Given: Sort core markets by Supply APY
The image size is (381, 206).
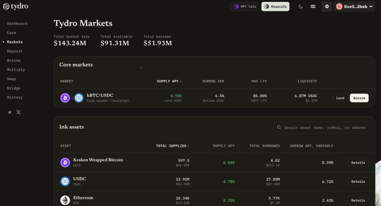Looking at the screenshot, I should point(169,81).
